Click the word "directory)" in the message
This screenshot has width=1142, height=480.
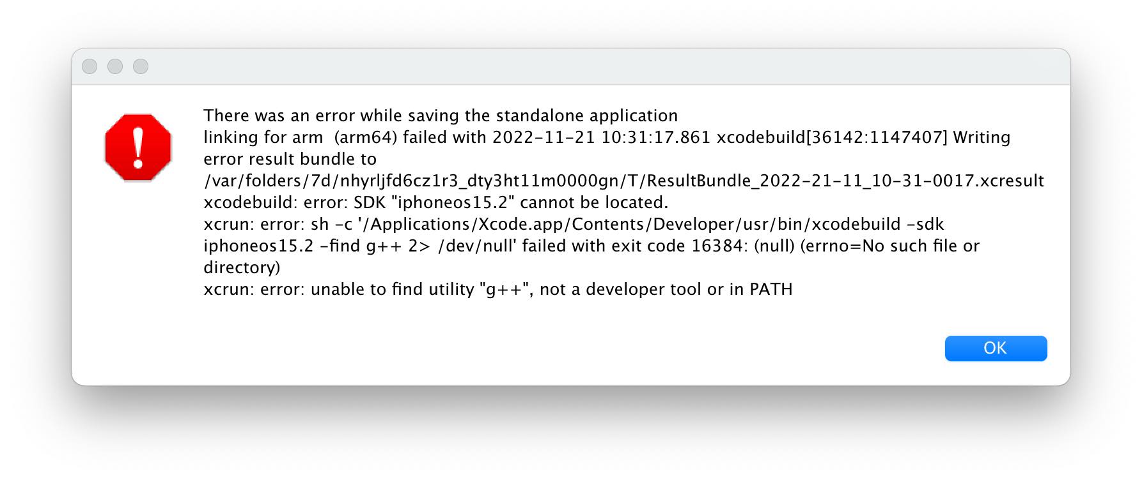(242, 268)
